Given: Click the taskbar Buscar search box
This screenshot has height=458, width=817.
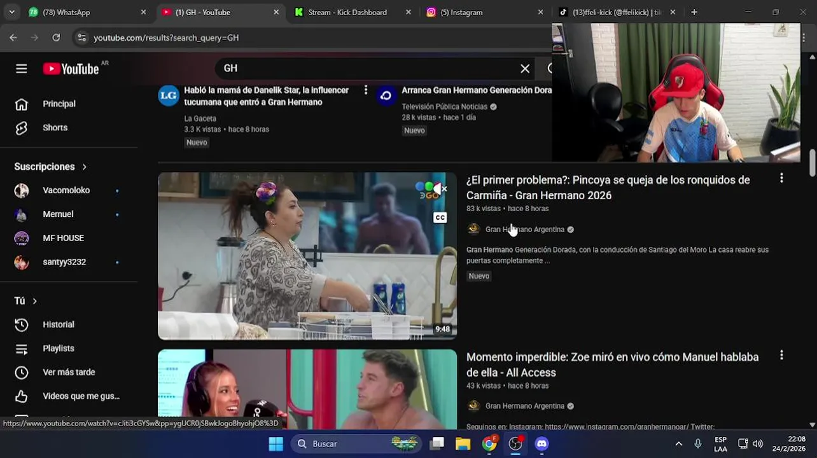Looking at the screenshot, I should point(356,444).
